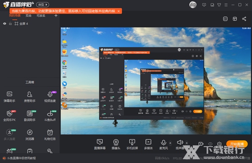Viewport: 252px width, 163px height.
Task: Add a 手机投屏 phone mirroring source
Action: tap(132, 144)
